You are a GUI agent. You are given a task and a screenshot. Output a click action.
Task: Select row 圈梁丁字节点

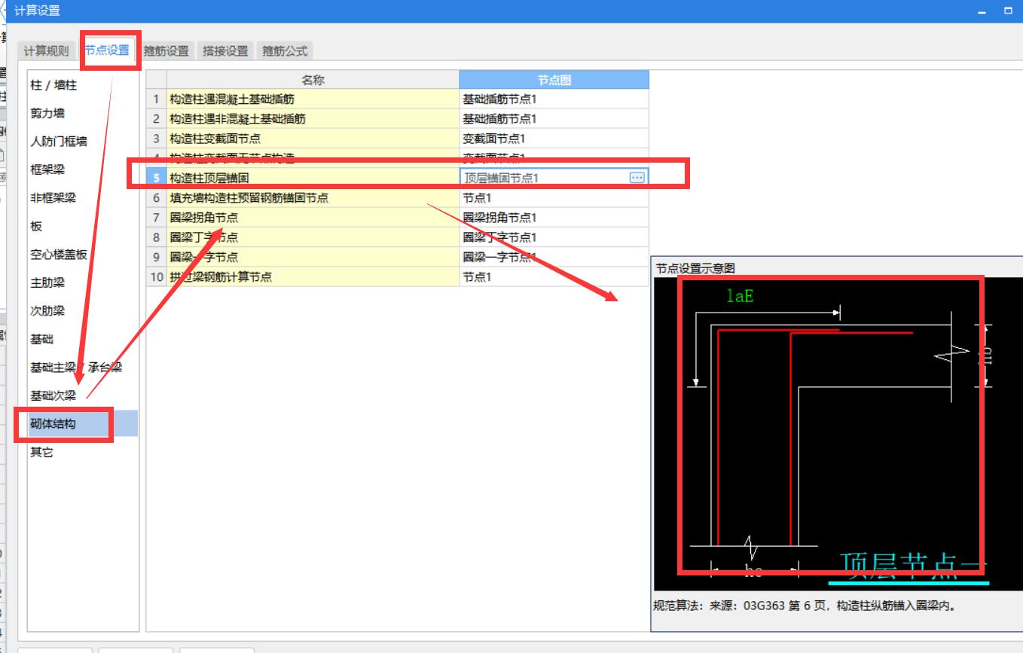pos(313,237)
